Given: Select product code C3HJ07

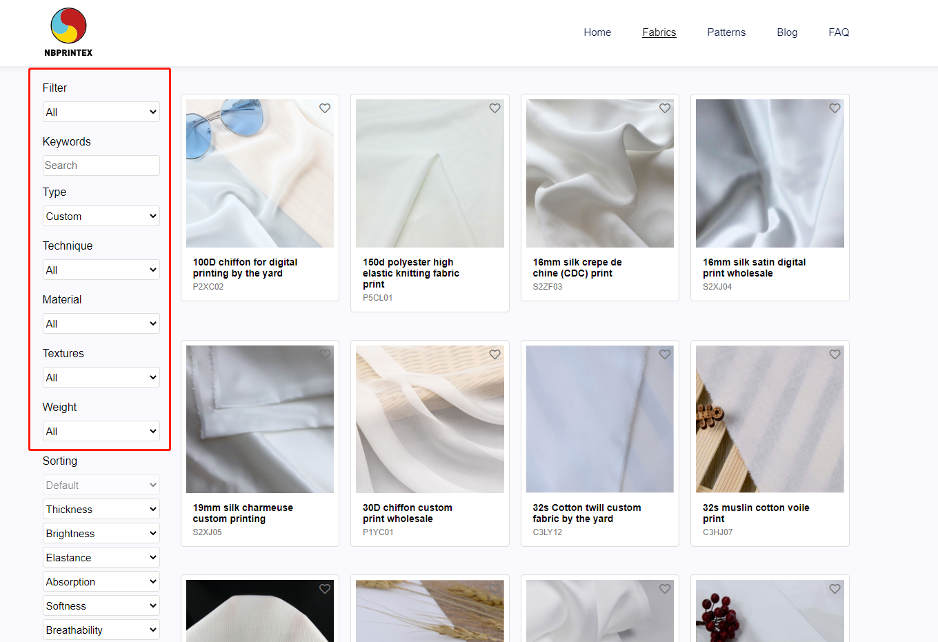Looking at the screenshot, I should [718, 532].
